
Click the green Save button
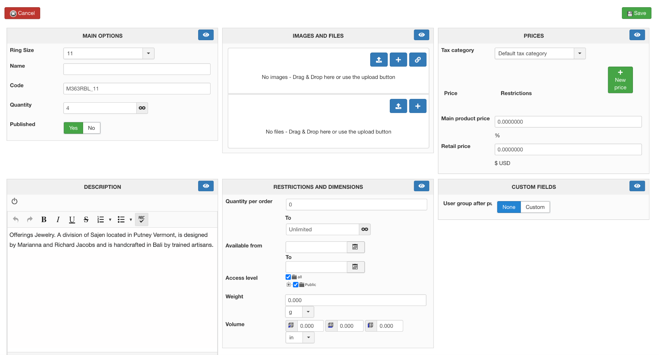coord(636,13)
